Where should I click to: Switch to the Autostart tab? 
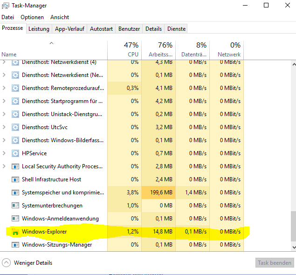pos(101,29)
